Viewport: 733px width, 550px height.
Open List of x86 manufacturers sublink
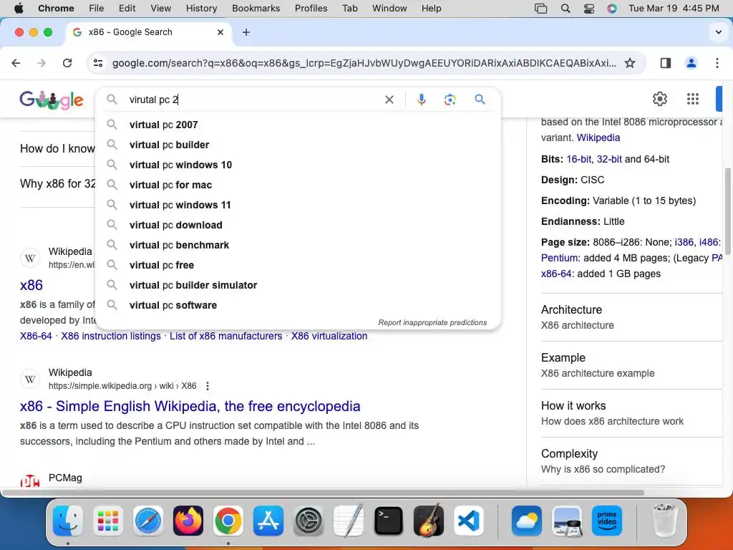coord(225,337)
